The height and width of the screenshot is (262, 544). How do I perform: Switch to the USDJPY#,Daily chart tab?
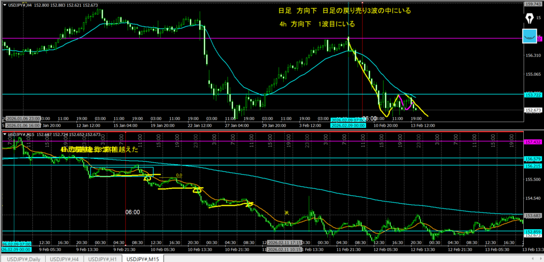point(22,258)
